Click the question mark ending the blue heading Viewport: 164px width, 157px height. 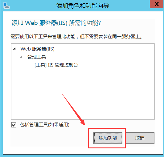point(100,23)
